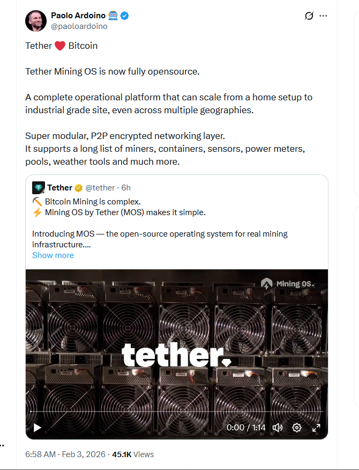The width and height of the screenshot is (359, 470).
Task: Open the @paoloardoino handle
Action: click(x=81, y=25)
